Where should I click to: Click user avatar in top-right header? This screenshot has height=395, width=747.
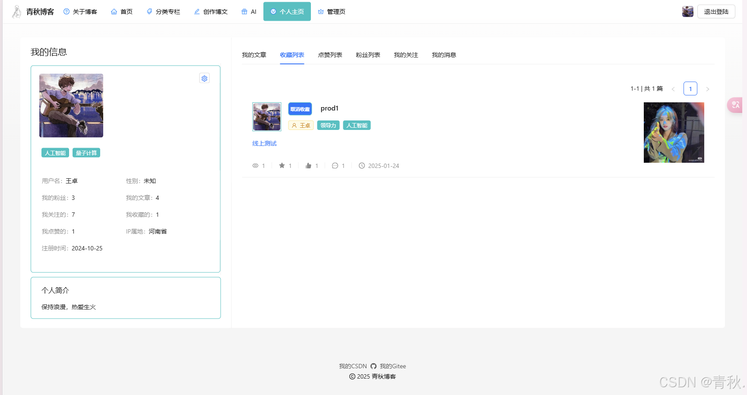pyautogui.click(x=687, y=12)
